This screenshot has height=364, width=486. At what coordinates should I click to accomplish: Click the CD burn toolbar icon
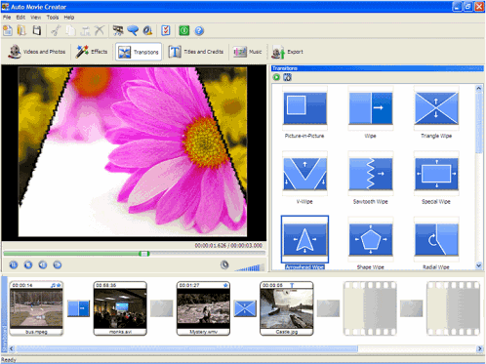pos(147,31)
